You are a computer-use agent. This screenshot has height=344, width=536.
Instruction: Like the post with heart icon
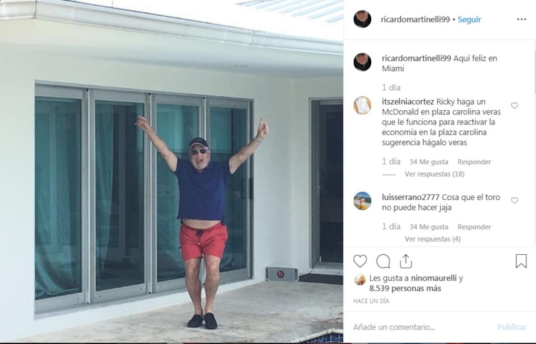pyautogui.click(x=360, y=261)
